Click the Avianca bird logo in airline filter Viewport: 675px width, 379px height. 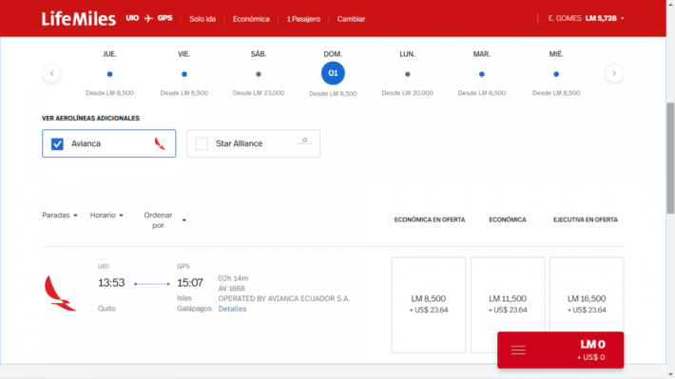160,143
